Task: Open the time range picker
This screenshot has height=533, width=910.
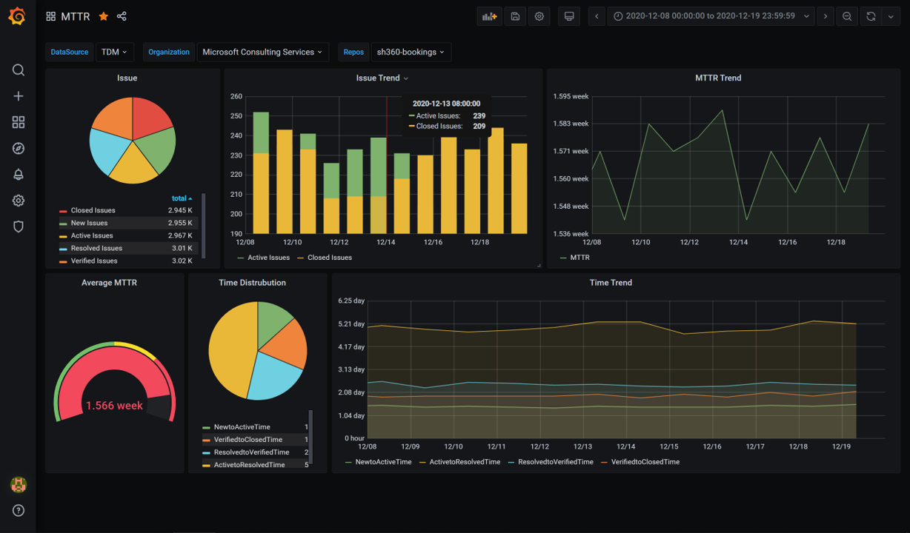Action: click(x=711, y=16)
